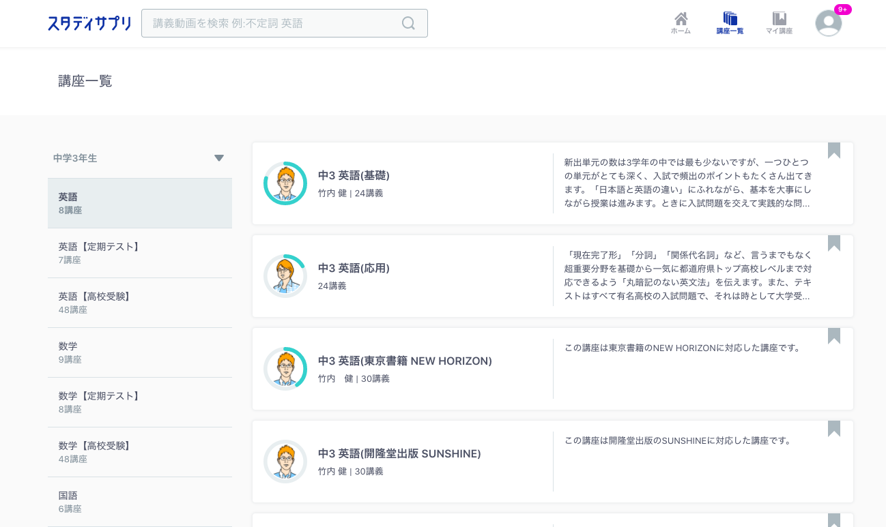Viewport: 886px width, 527px height.
Task: Click the 「現在完了形」「分詞」 description text
Action: coord(688,275)
